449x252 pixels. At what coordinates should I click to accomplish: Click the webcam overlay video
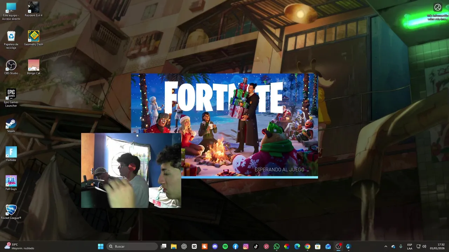pos(131,170)
